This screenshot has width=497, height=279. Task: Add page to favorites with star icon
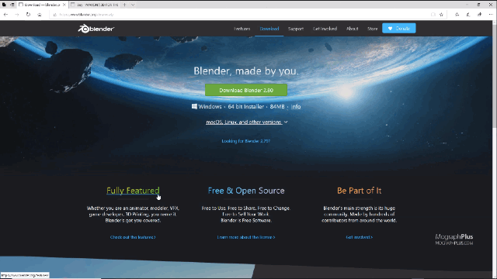tap(441, 15)
